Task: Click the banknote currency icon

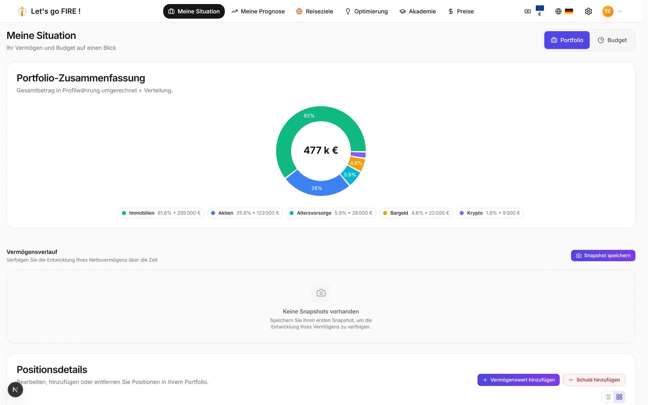Action: click(527, 11)
